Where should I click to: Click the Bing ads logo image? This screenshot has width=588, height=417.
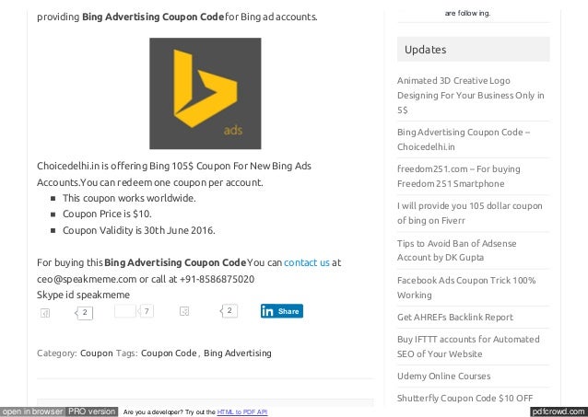point(205,93)
